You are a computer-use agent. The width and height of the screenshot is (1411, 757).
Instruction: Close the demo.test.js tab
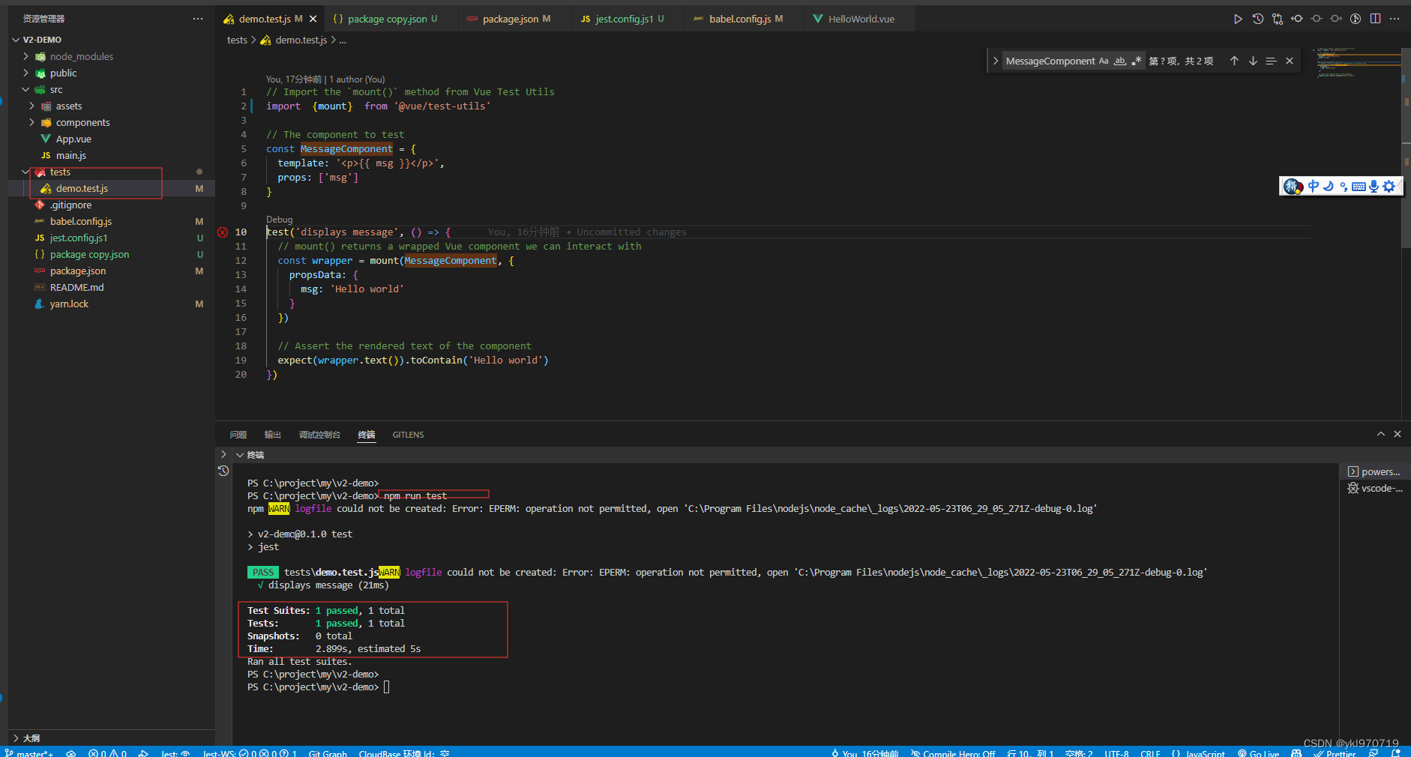point(313,19)
